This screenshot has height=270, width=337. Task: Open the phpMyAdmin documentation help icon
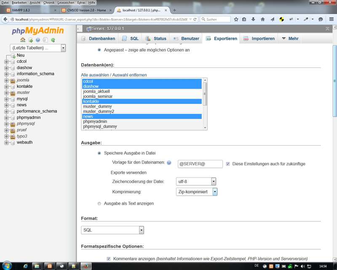(38, 40)
